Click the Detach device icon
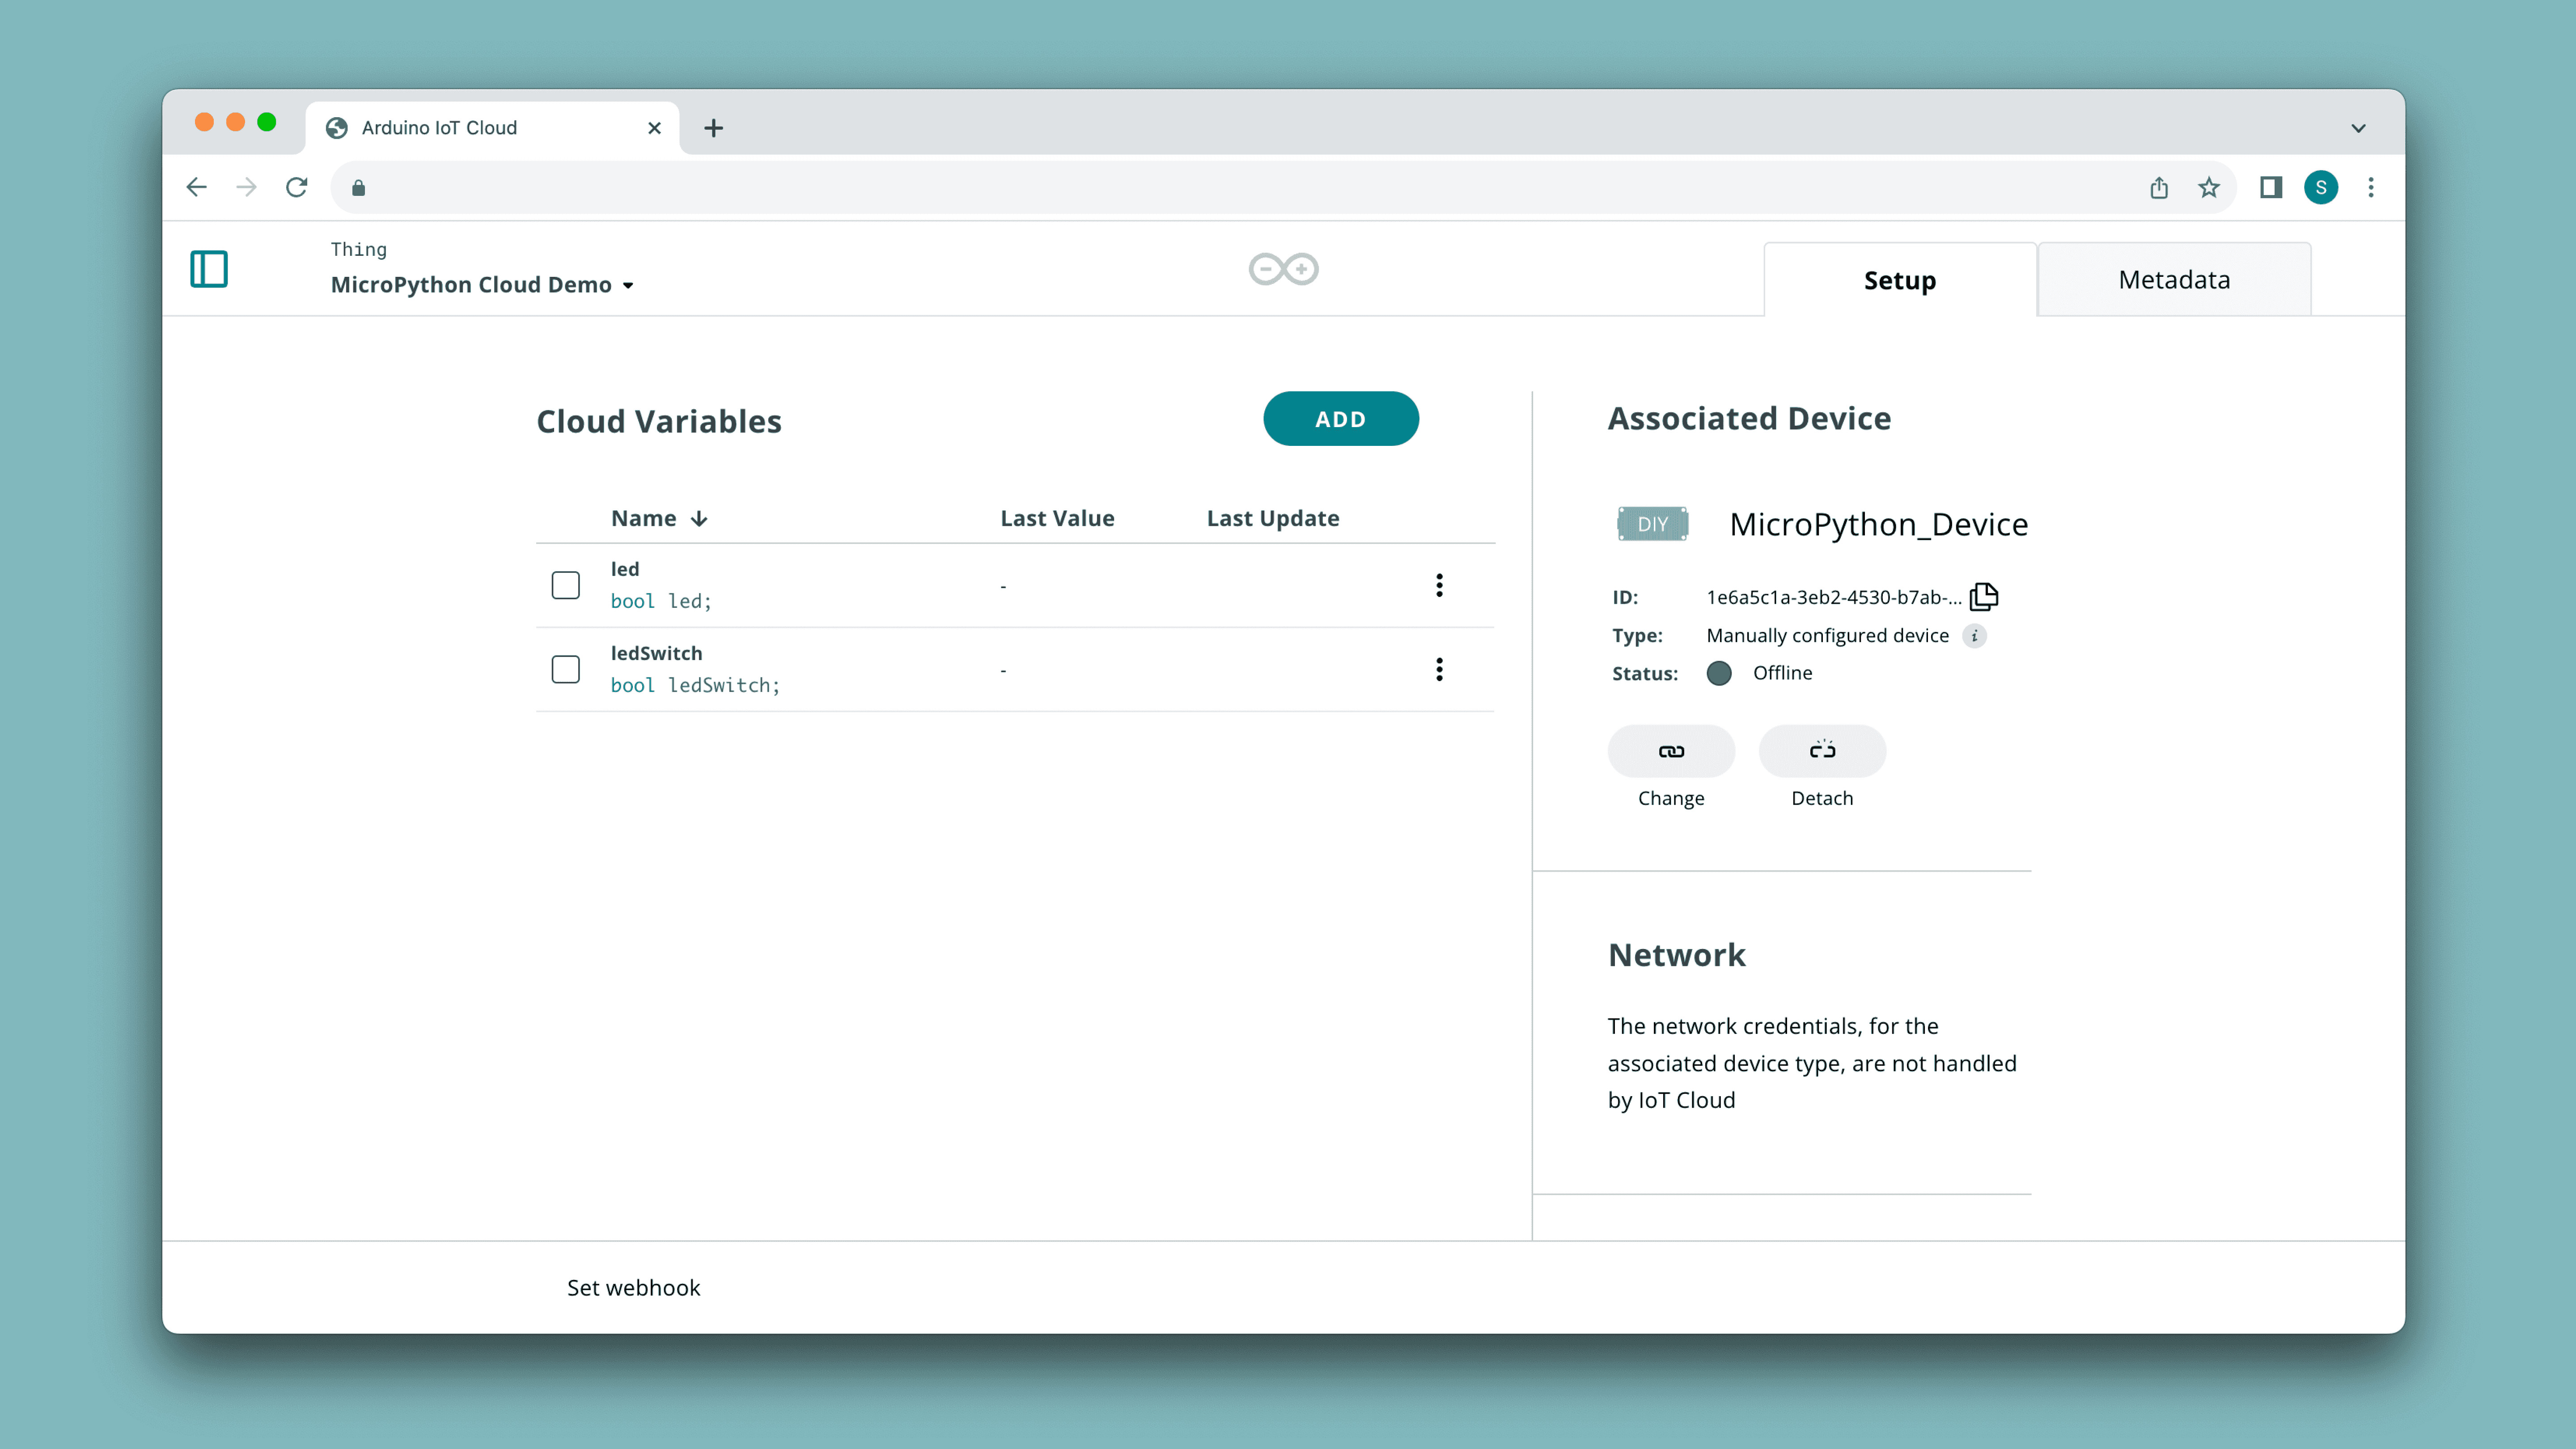The width and height of the screenshot is (2576, 1449). [1822, 751]
